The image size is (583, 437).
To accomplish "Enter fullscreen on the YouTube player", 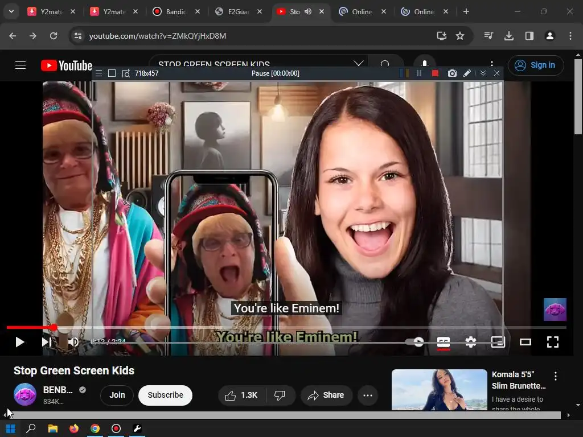I will [x=552, y=342].
